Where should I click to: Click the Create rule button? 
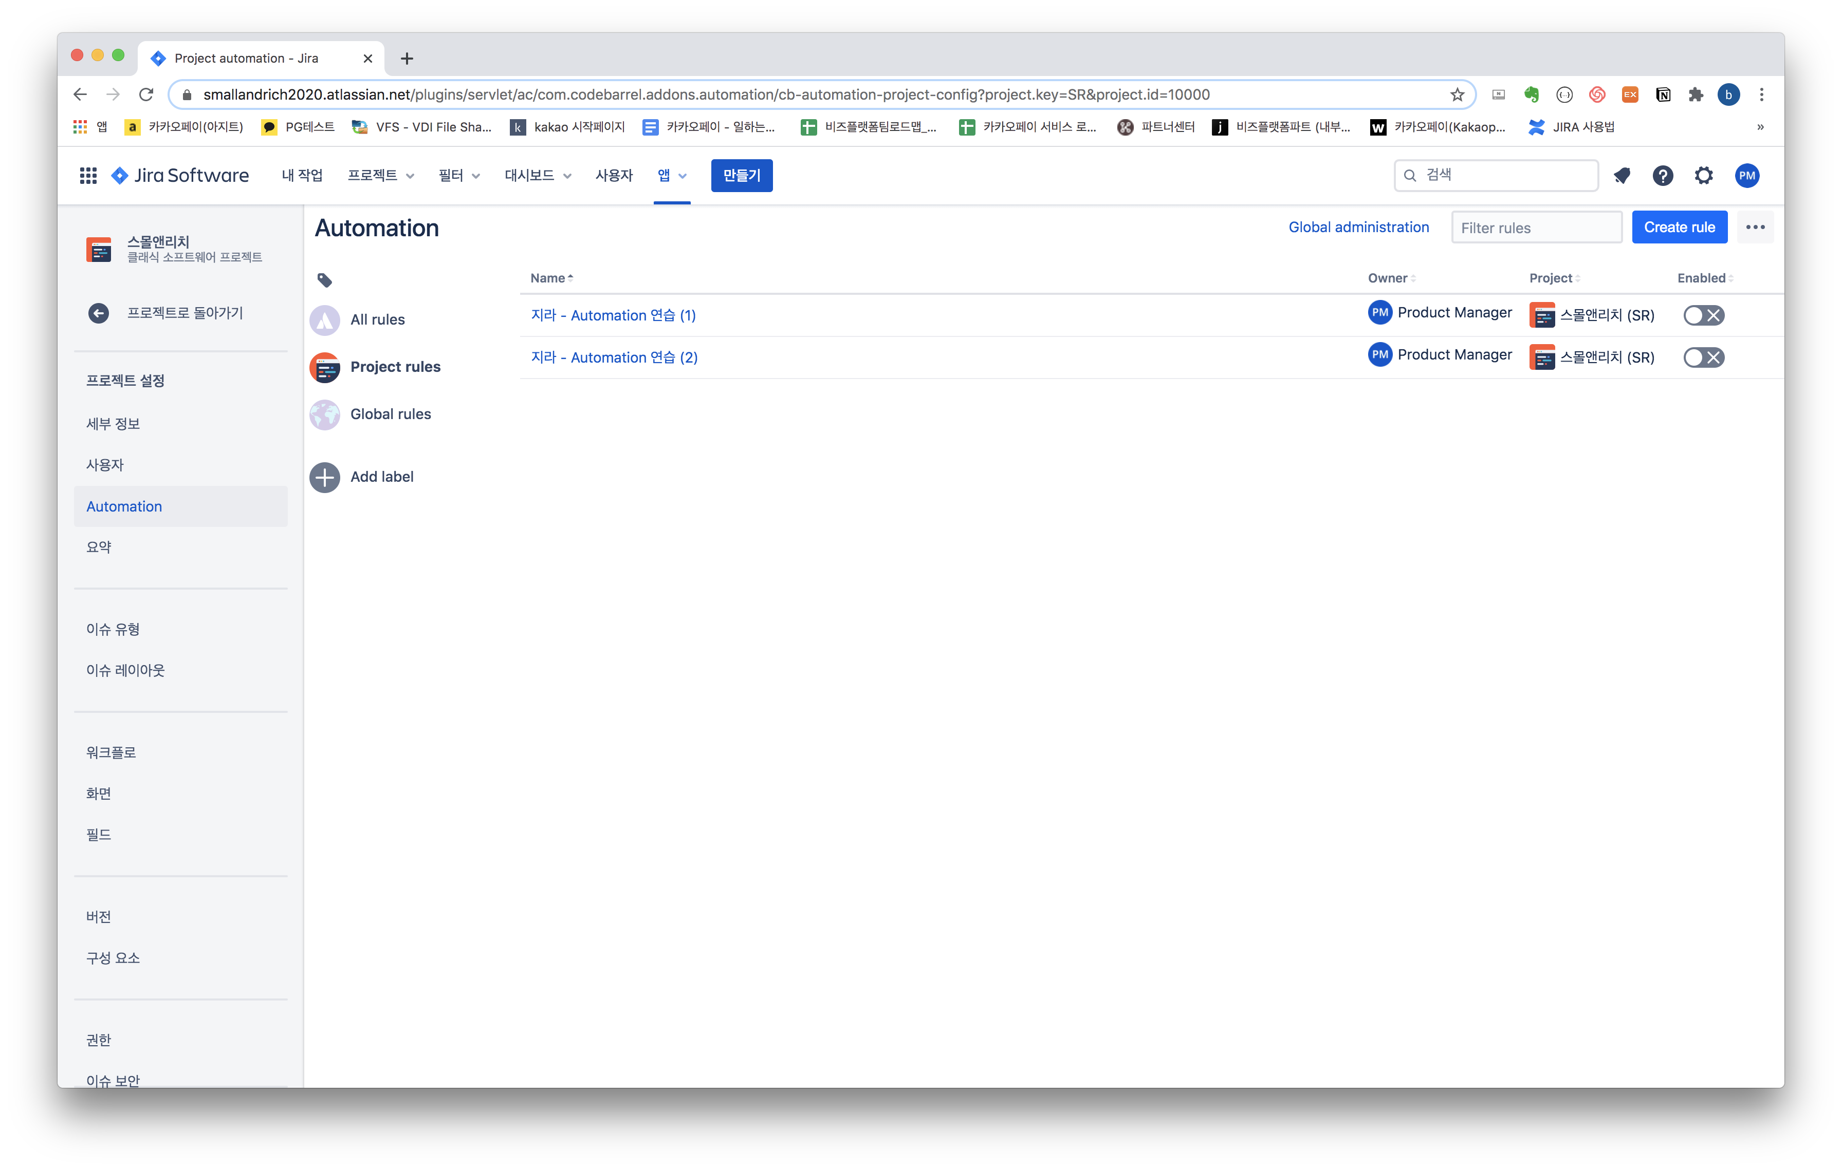point(1679,228)
